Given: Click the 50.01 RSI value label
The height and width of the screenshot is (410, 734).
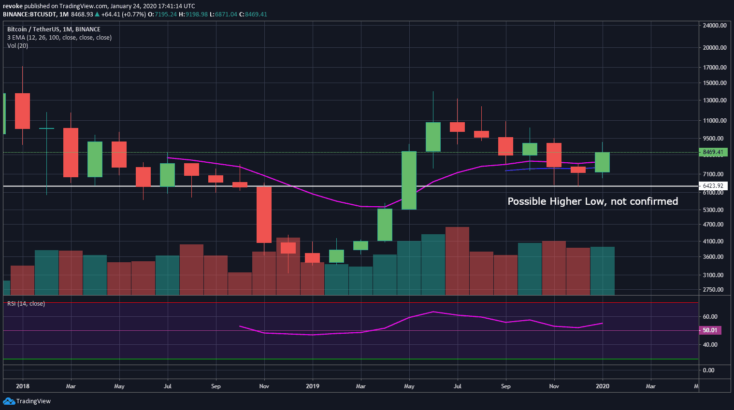Looking at the screenshot, I should click(x=710, y=330).
